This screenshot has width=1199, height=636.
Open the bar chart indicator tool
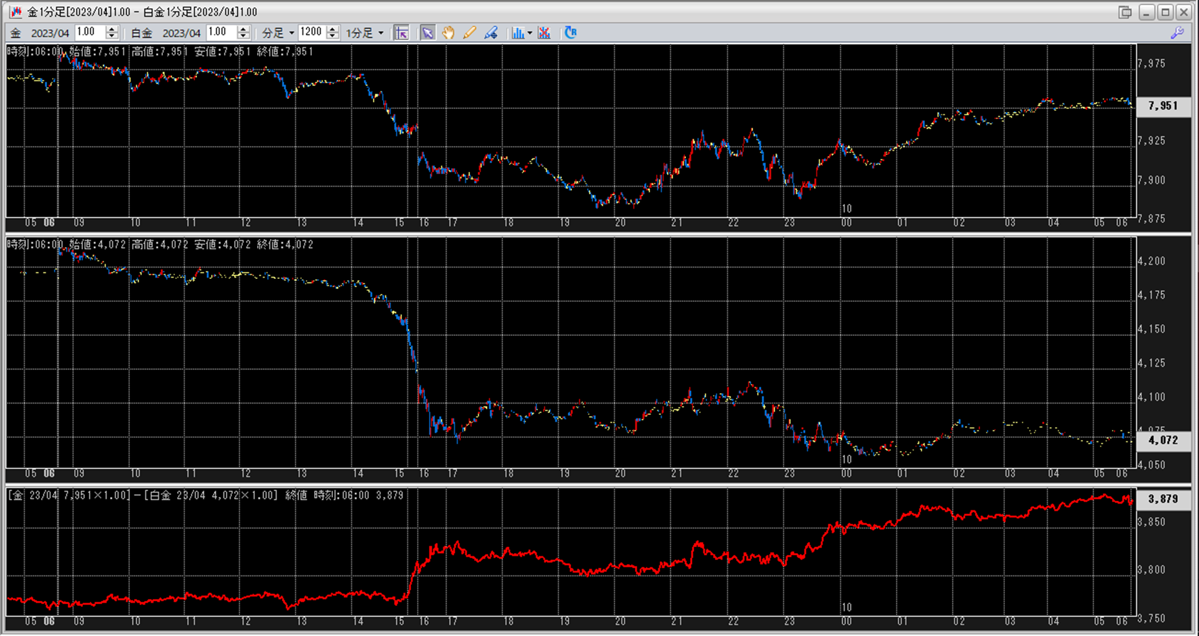[518, 33]
